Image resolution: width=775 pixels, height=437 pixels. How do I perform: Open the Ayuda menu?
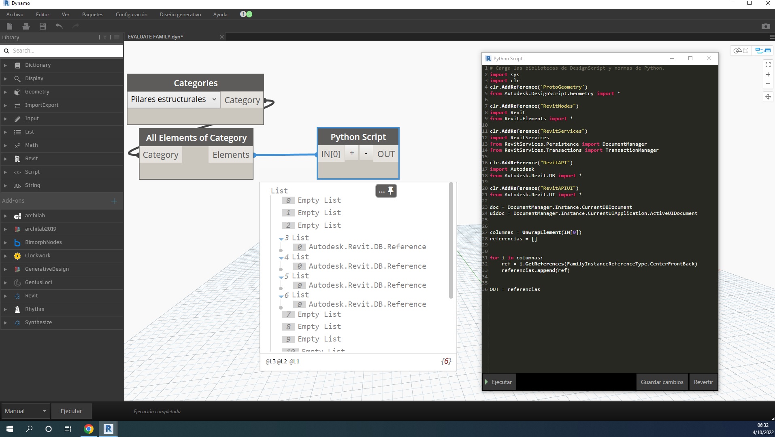coord(220,14)
